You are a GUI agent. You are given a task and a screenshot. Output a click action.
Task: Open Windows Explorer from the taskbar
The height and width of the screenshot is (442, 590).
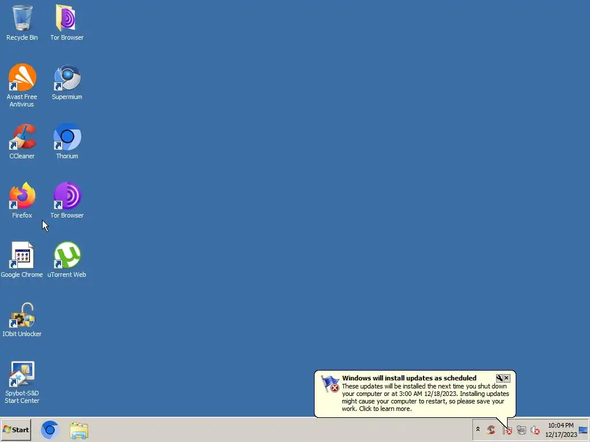78,430
